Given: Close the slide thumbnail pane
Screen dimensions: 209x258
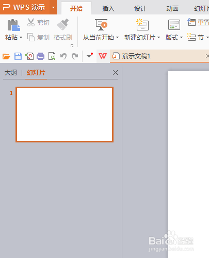Looking at the screenshot, I should coord(115,73).
